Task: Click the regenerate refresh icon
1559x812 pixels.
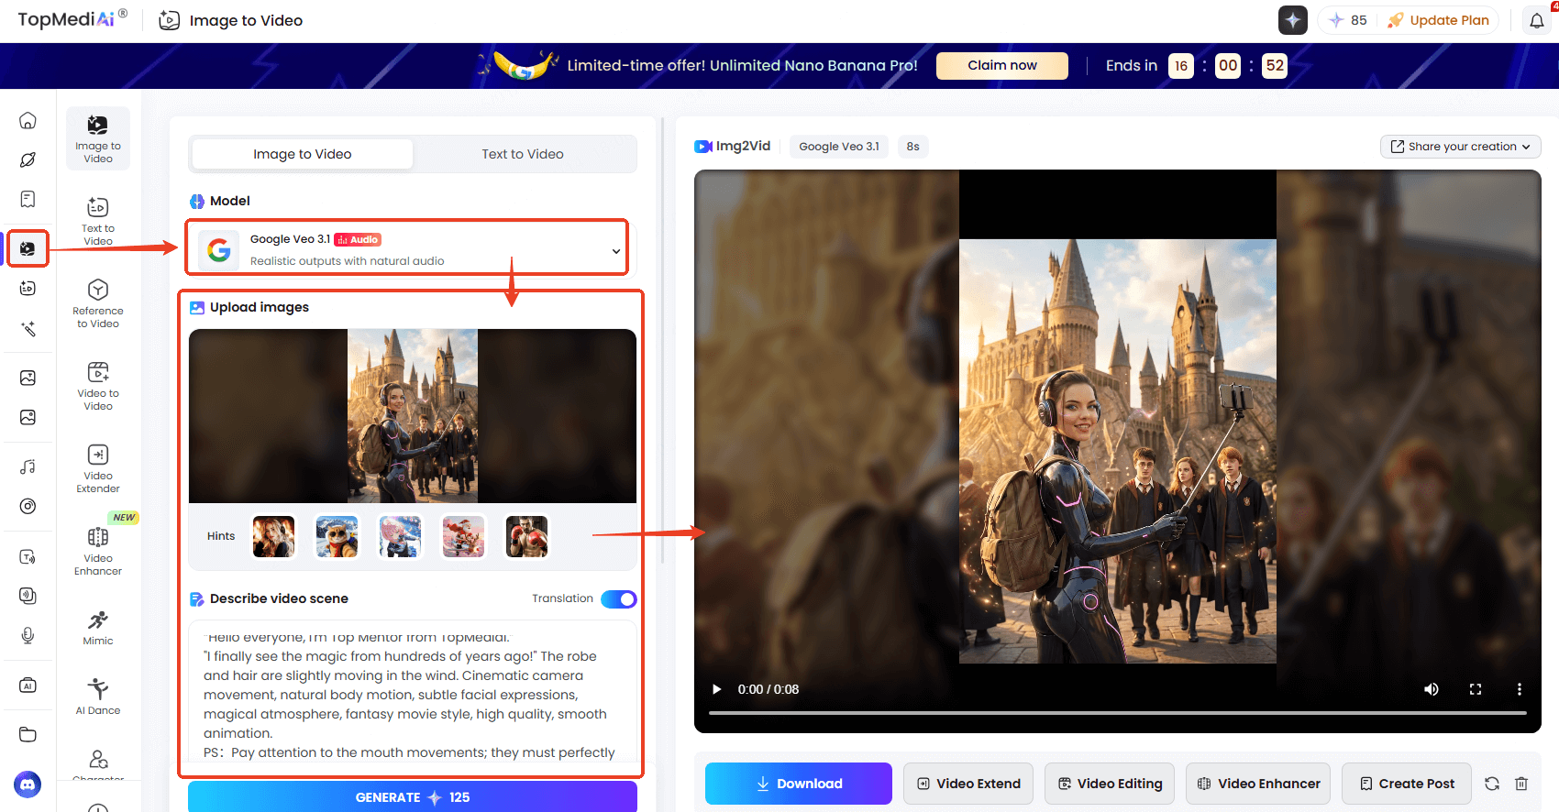Action: pyautogui.click(x=1492, y=784)
